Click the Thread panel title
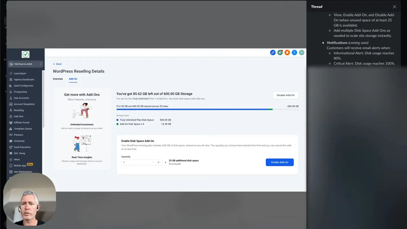The image size is (407, 229). click(x=317, y=7)
